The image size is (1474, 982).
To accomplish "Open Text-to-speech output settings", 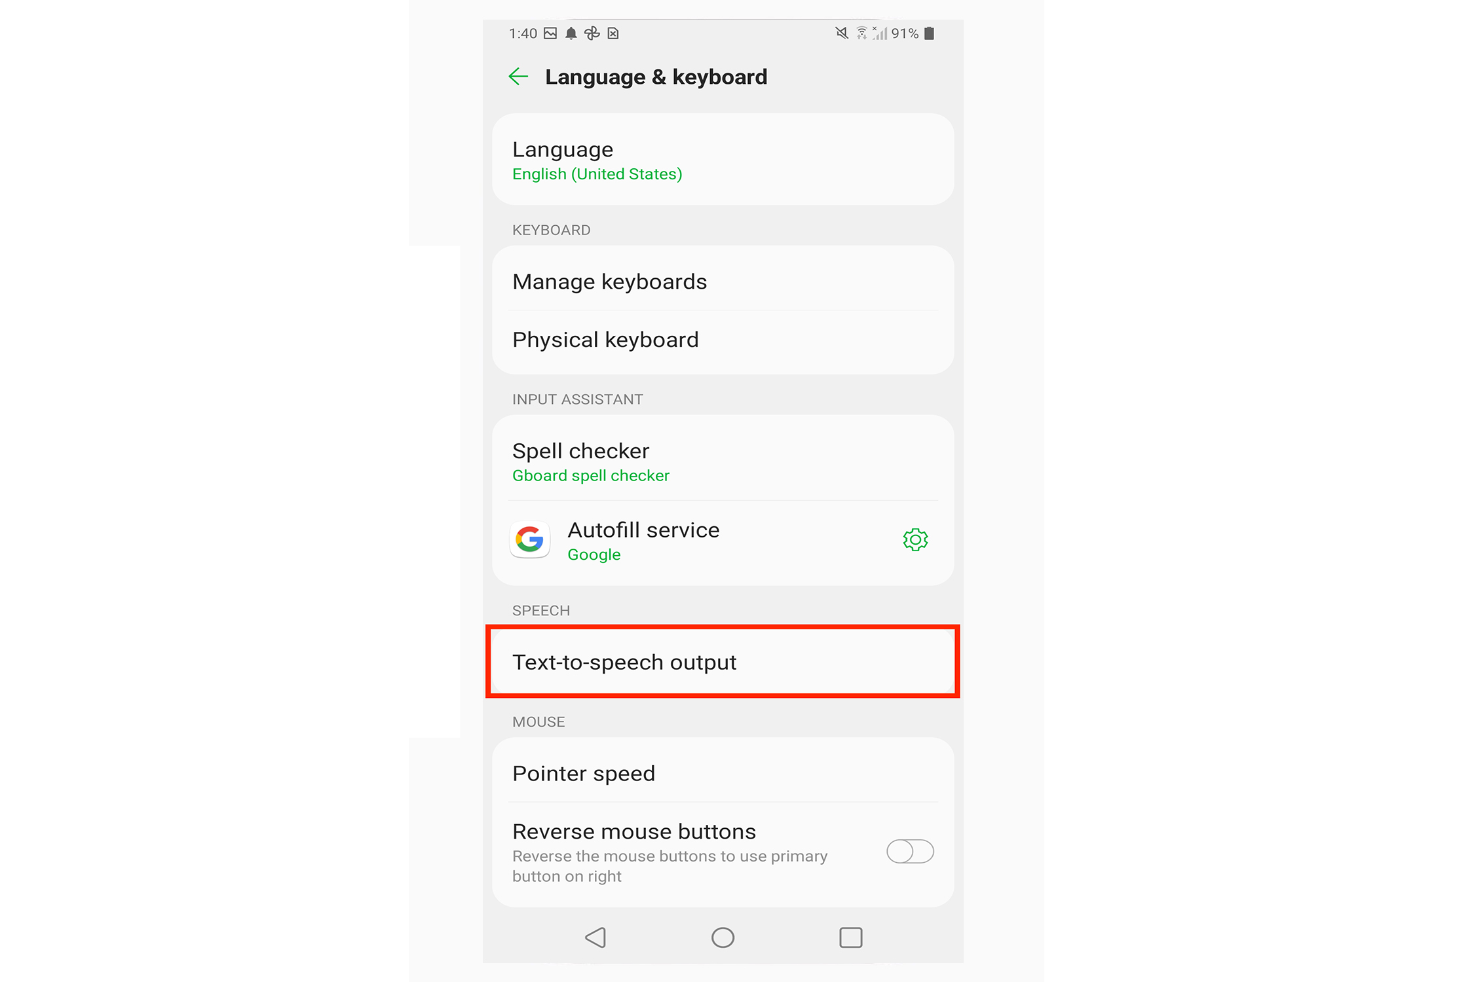I will click(725, 662).
